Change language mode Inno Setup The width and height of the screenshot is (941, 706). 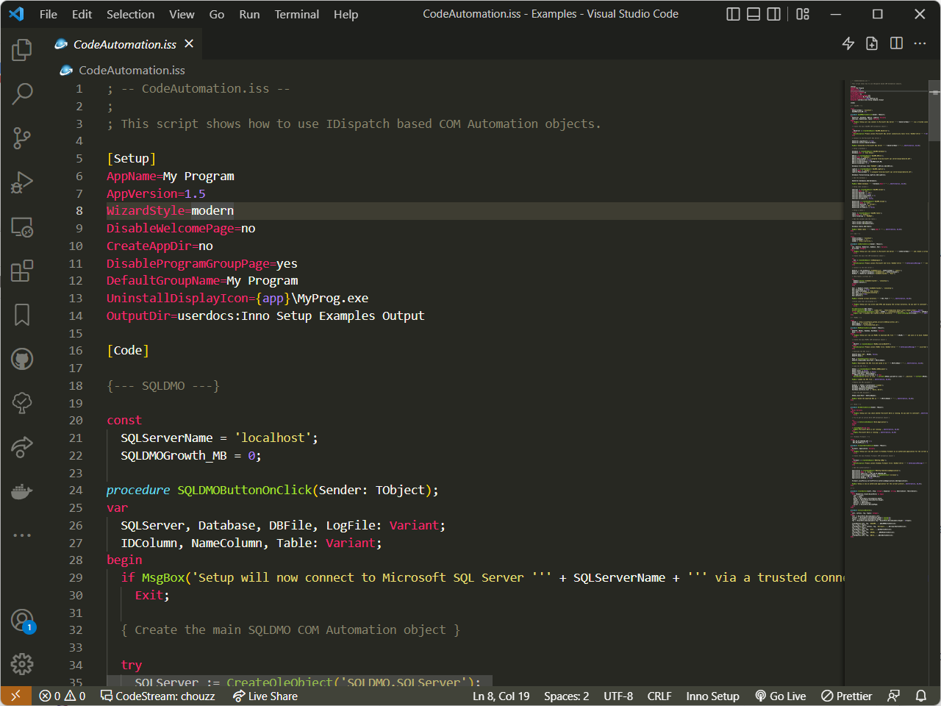pyautogui.click(x=712, y=696)
